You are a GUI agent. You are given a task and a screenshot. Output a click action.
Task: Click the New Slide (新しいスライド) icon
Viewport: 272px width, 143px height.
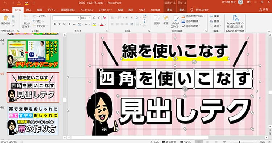pyautogui.click(x=26, y=18)
